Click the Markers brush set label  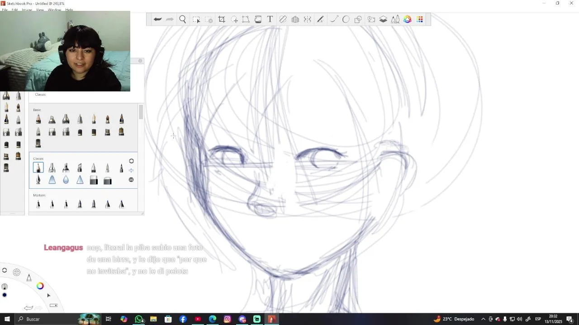coord(39,195)
